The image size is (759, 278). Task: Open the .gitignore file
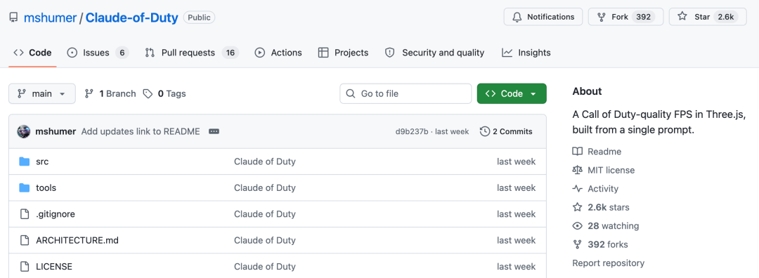pos(56,213)
